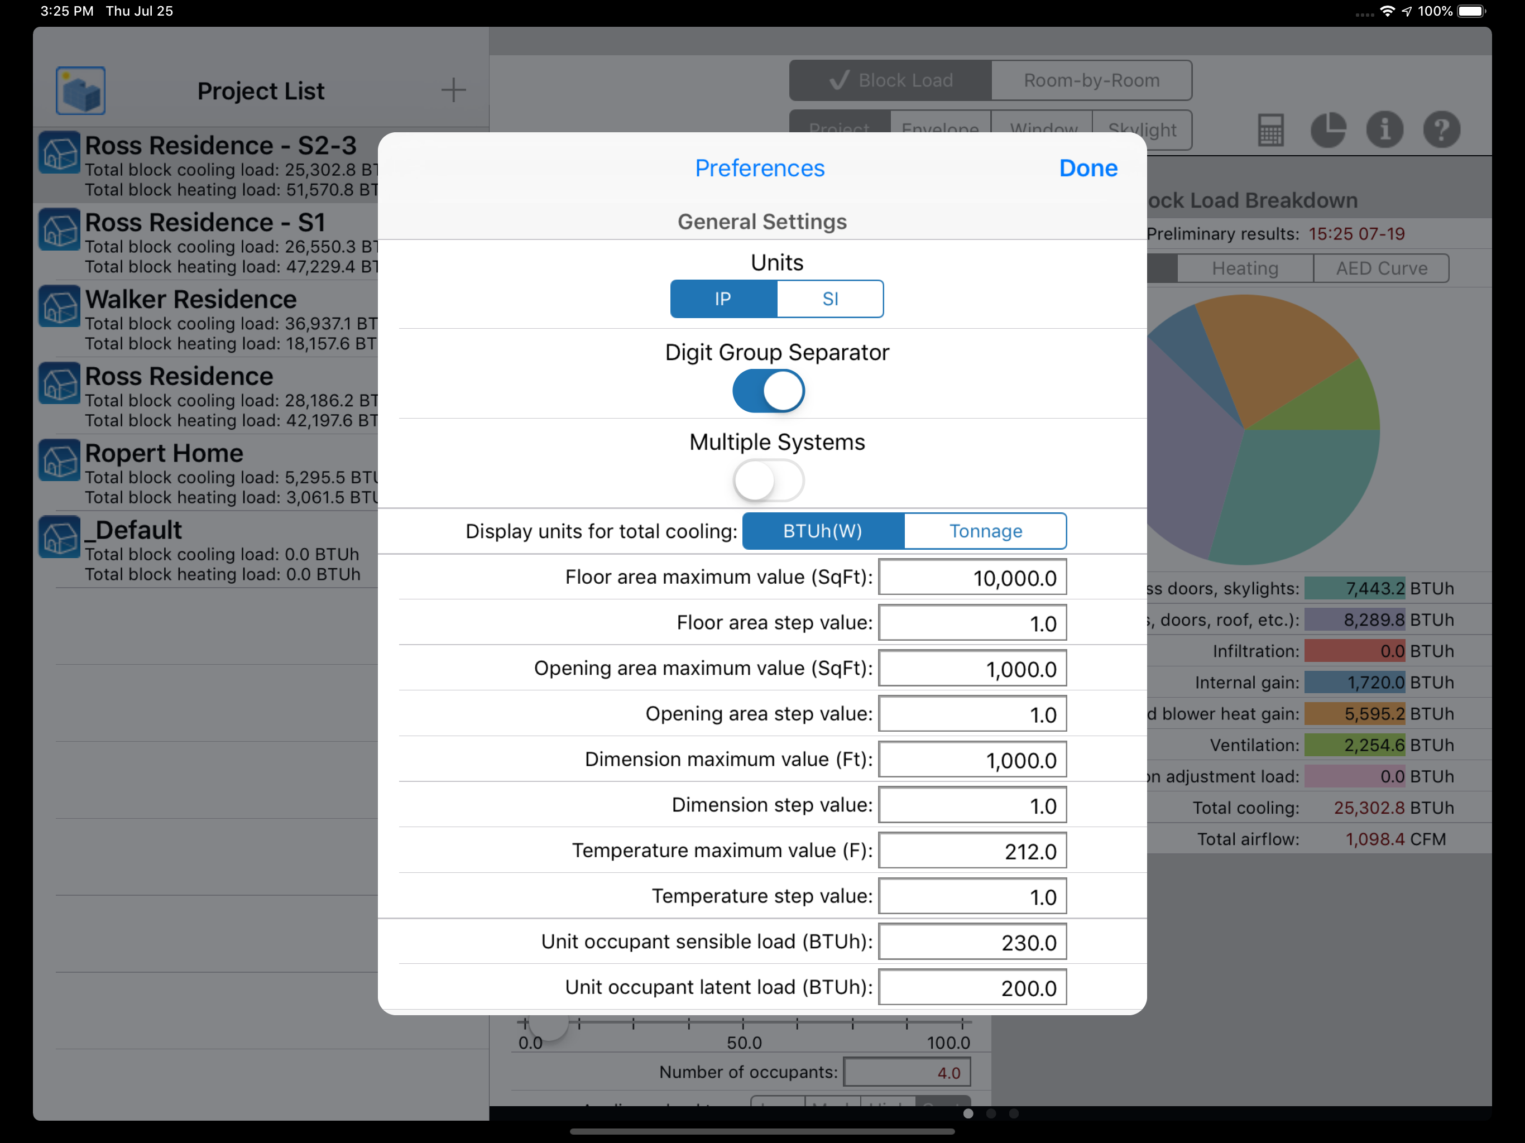The width and height of the screenshot is (1525, 1143).
Task: Select Tonnage for total cooling display
Action: 985,531
